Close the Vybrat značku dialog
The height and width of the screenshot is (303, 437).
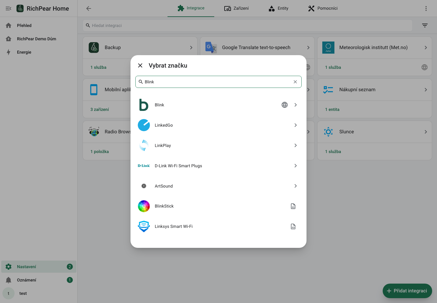click(140, 65)
